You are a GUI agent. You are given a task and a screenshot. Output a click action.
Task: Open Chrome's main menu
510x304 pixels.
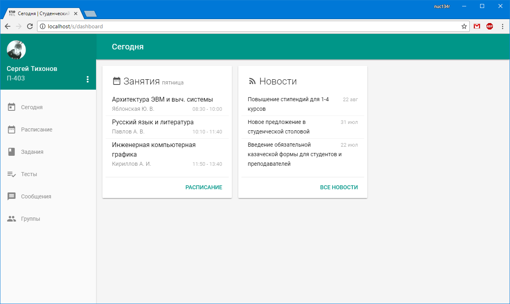(502, 26)
